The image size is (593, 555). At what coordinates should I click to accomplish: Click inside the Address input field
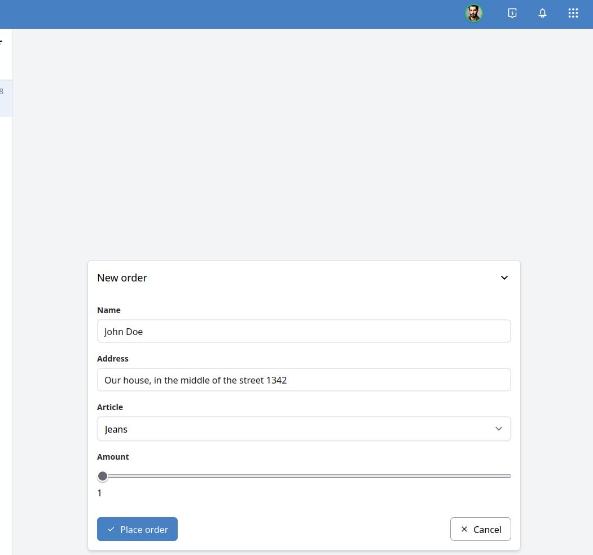click(304, 380)
